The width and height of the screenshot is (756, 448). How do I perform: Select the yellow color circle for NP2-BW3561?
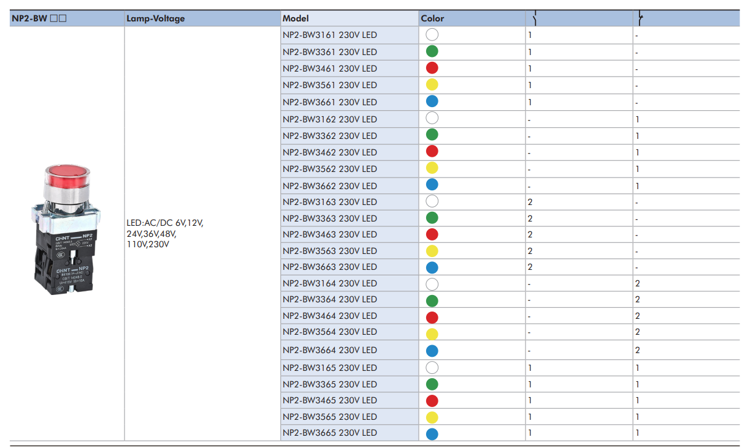click(432, 84)
